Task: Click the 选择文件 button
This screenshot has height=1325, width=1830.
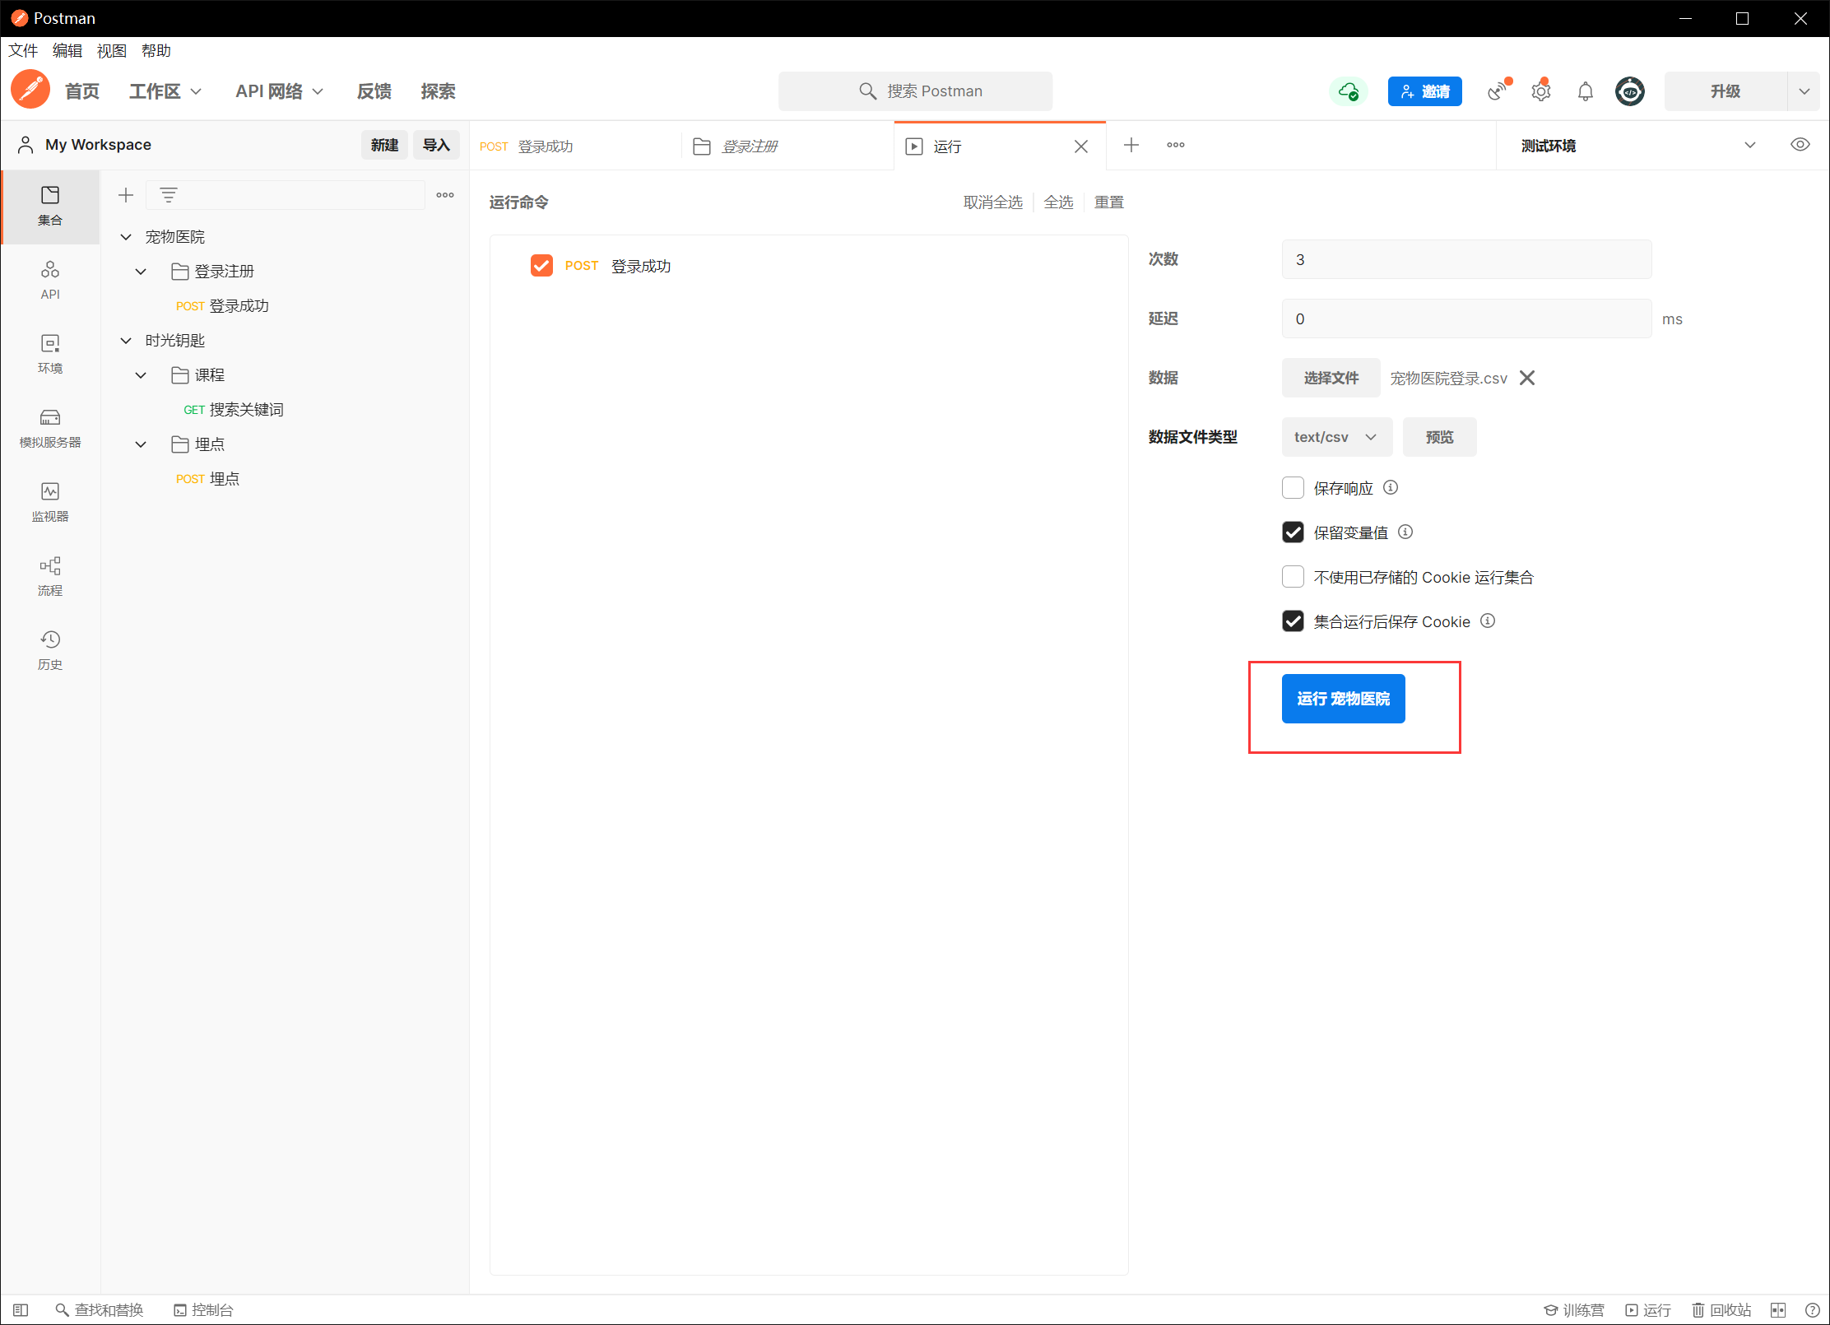Action: (1331, 378)
